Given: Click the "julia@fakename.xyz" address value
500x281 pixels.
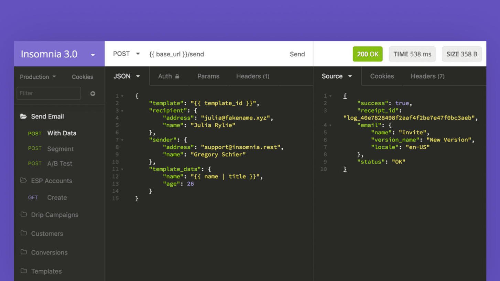Looking at the screenshot, I should click(236, 118).
